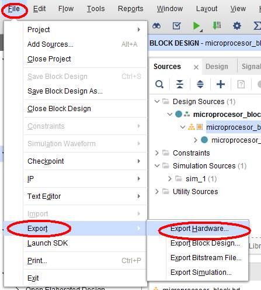
Task: Click the blue plus Add Sources icon
Action: point(221,84)
